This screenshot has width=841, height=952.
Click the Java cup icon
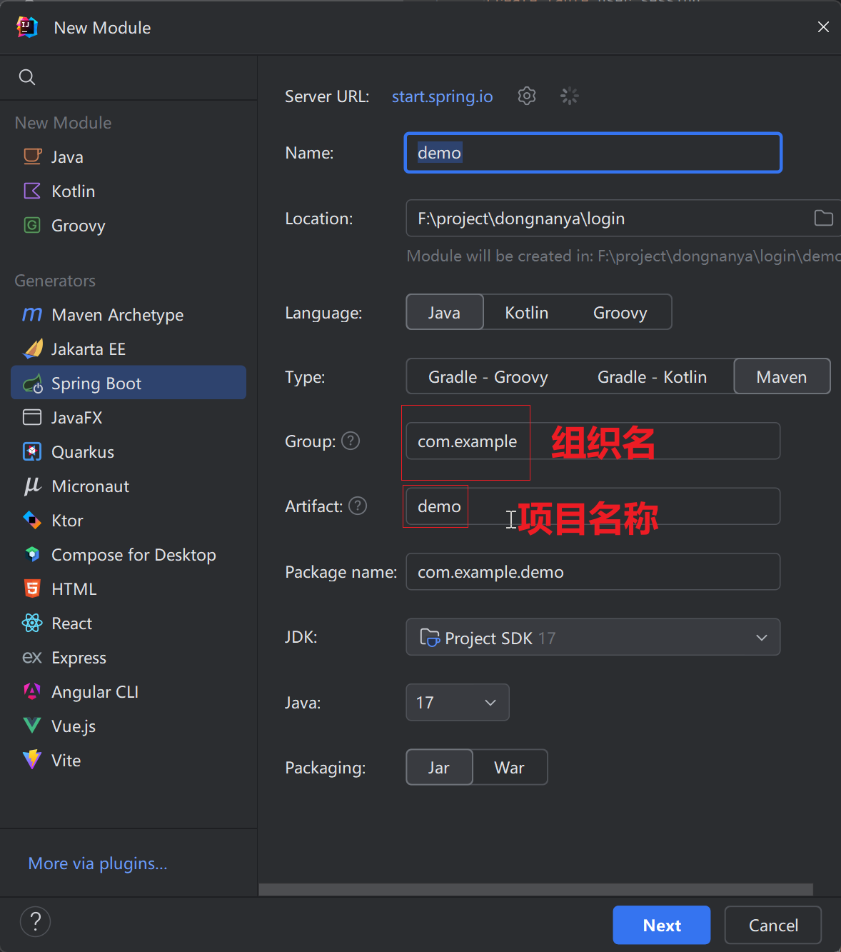pyautogui.click(x=32, y=156)
